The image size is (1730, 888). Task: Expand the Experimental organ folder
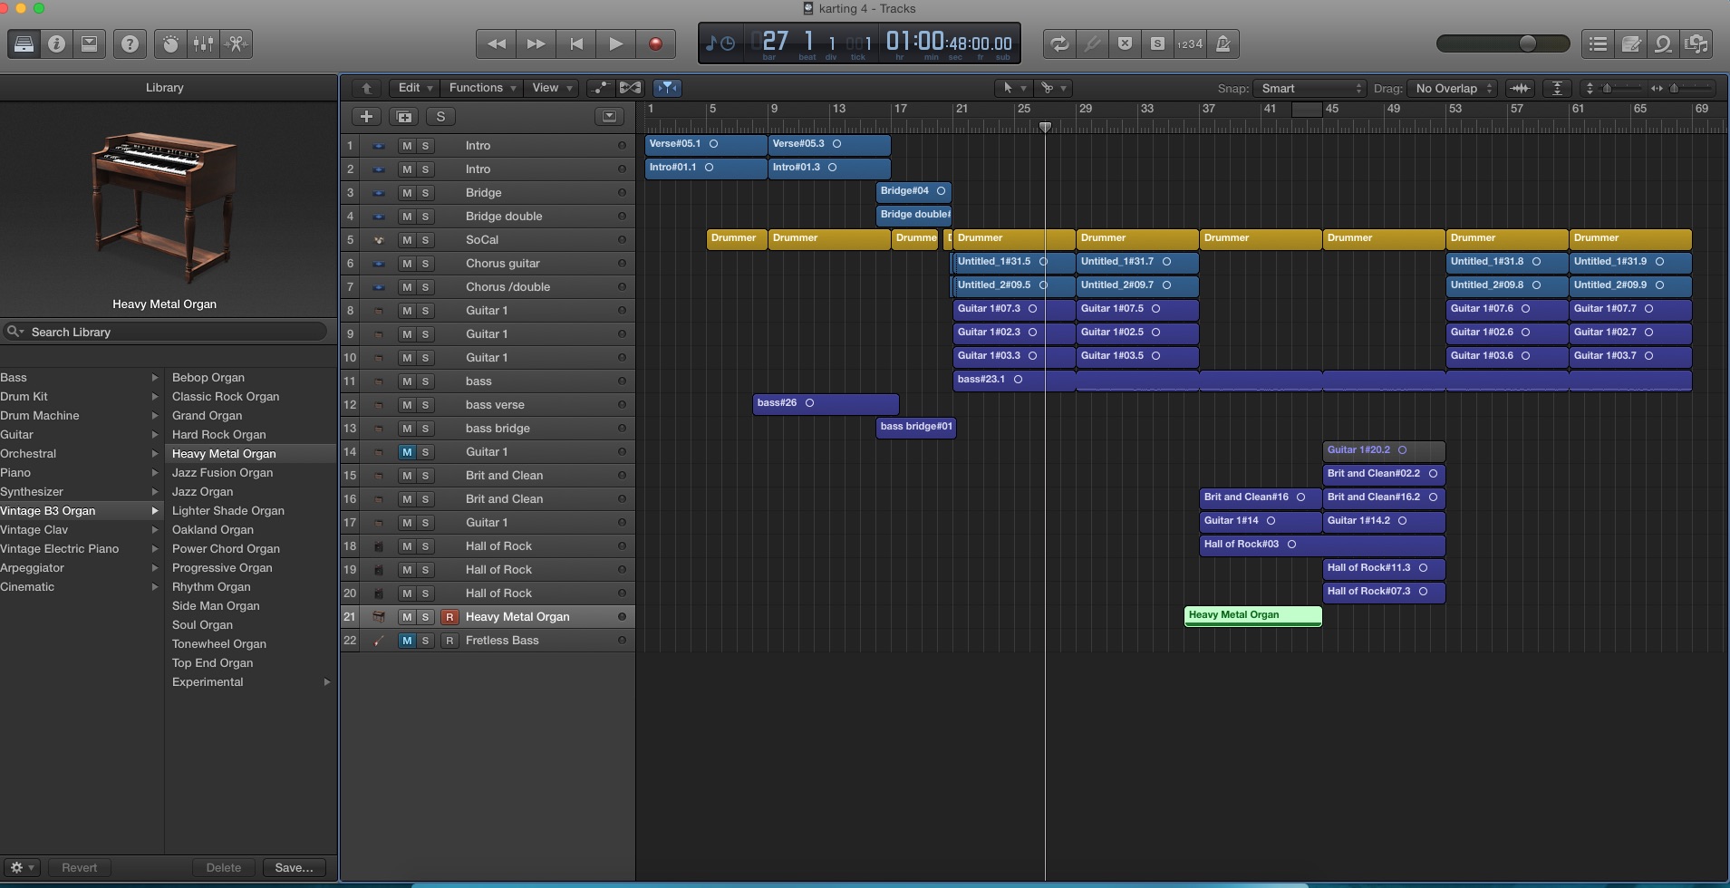(x=327, y=682)
